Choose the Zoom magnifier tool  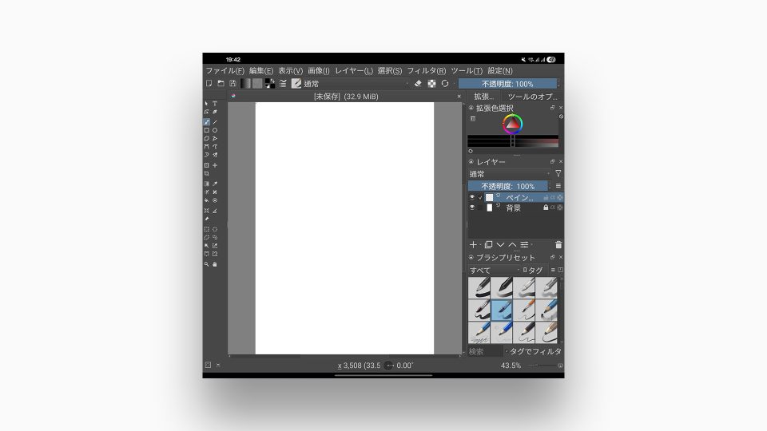207,263
